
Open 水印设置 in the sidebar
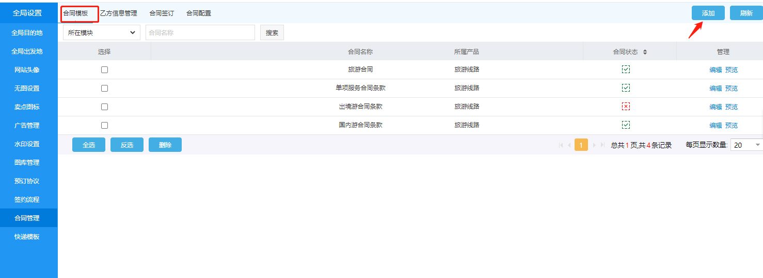click(x=27, y=144)
